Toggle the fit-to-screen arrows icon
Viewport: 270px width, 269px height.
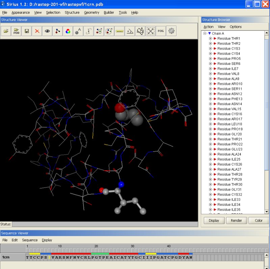tap(151, 31)
